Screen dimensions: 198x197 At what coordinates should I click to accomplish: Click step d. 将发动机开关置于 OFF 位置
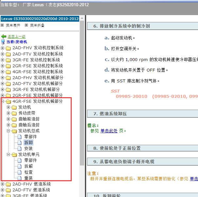pos(136,70)
